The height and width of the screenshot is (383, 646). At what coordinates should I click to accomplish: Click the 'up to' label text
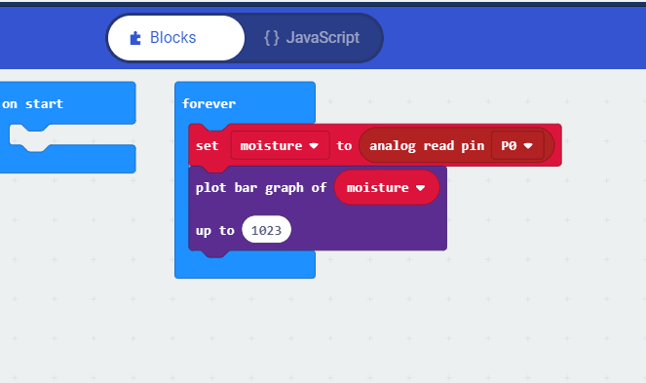click(x=214, y=230)
